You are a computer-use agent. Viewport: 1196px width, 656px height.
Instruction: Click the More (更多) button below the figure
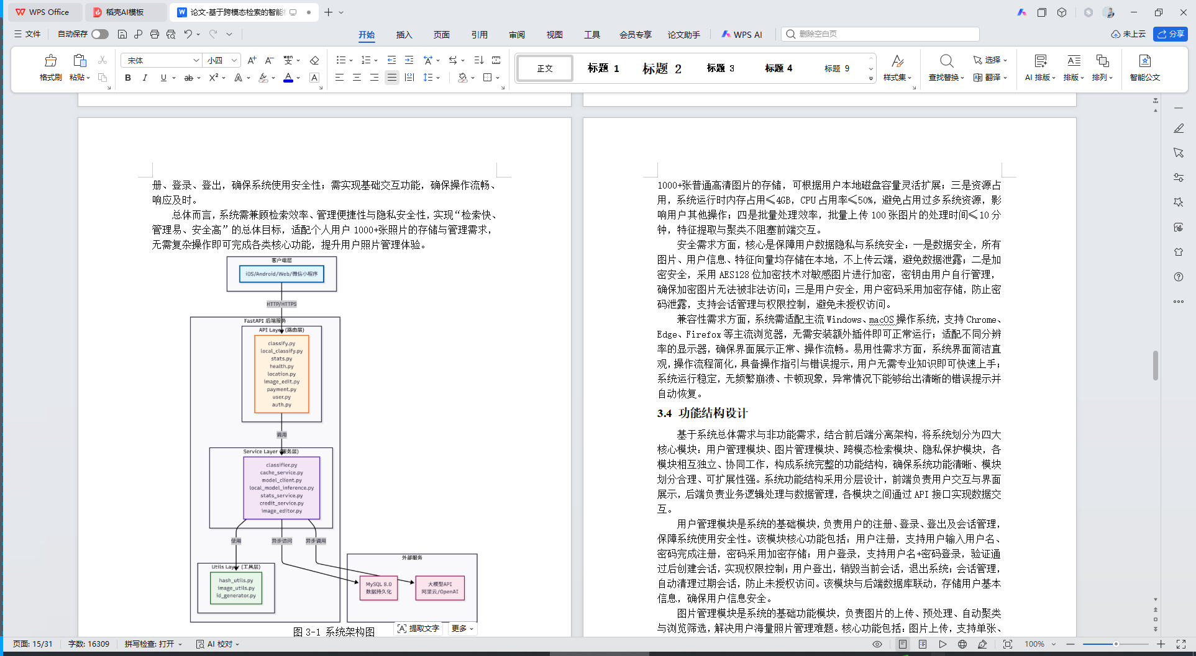coord(462,629)
